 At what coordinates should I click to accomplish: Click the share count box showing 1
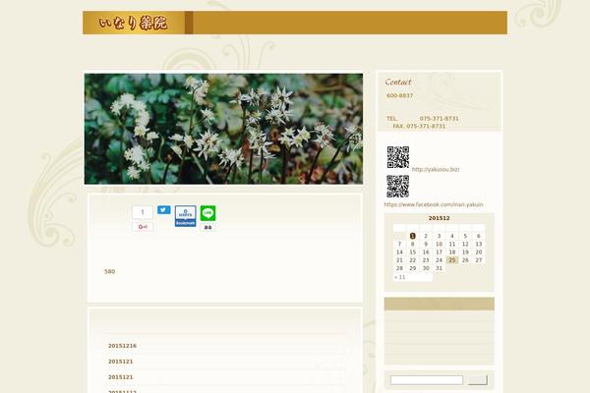(x=143, y=212)
